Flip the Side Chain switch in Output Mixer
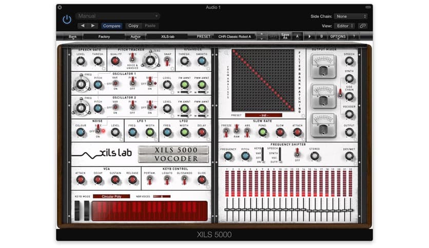429x248 pixels. [x=340, y=93]
